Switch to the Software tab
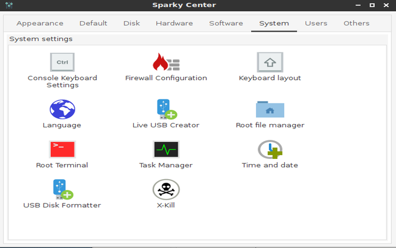The height and width of the screenshot is (248, 396). click(226, 24)
